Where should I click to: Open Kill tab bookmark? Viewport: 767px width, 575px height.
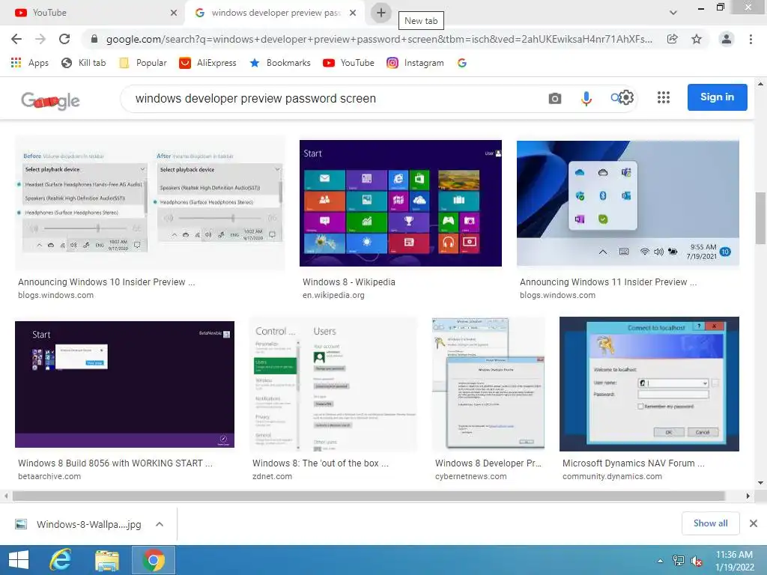click(84, 63)
